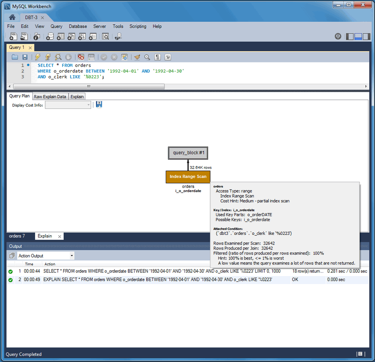Execute statement under the cursor
The height and width of the screenshot is (362, 375).
click(x=48, y=57)
